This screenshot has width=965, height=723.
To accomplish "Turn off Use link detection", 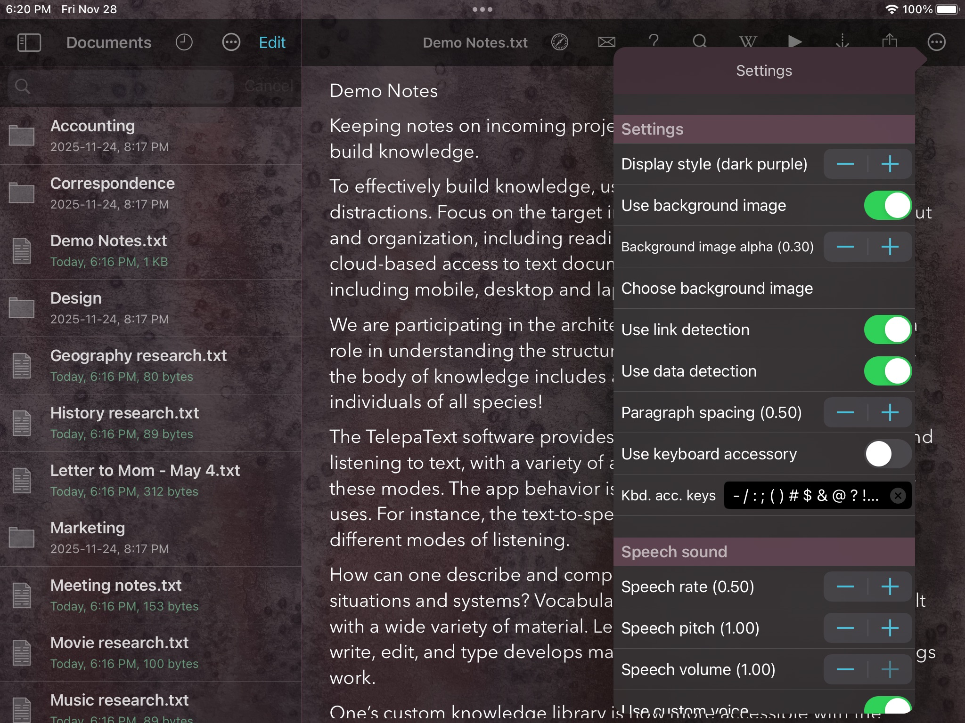I will [x=887, y=329].
